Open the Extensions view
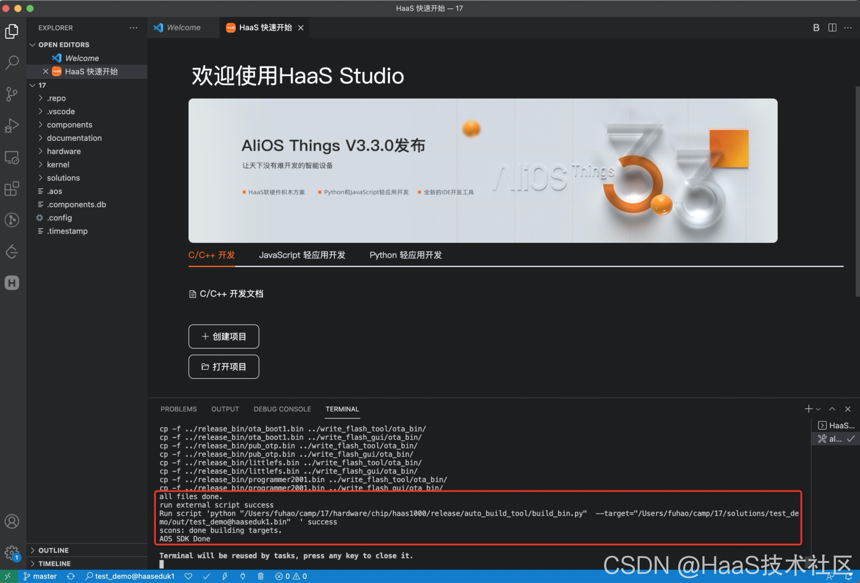 click(12, 188)
